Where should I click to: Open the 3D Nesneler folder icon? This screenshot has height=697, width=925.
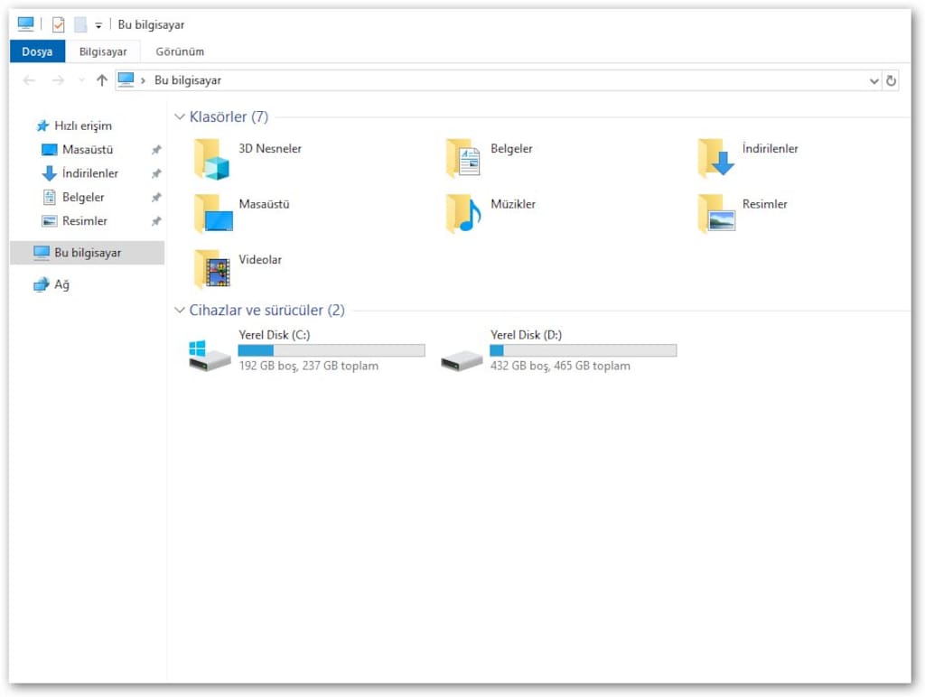[211, 159]
